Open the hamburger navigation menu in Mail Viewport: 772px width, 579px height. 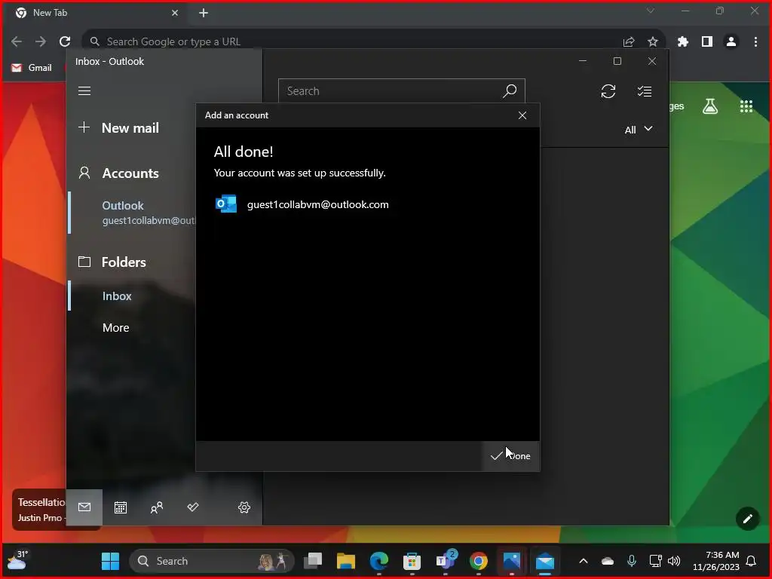click(84, 91)
